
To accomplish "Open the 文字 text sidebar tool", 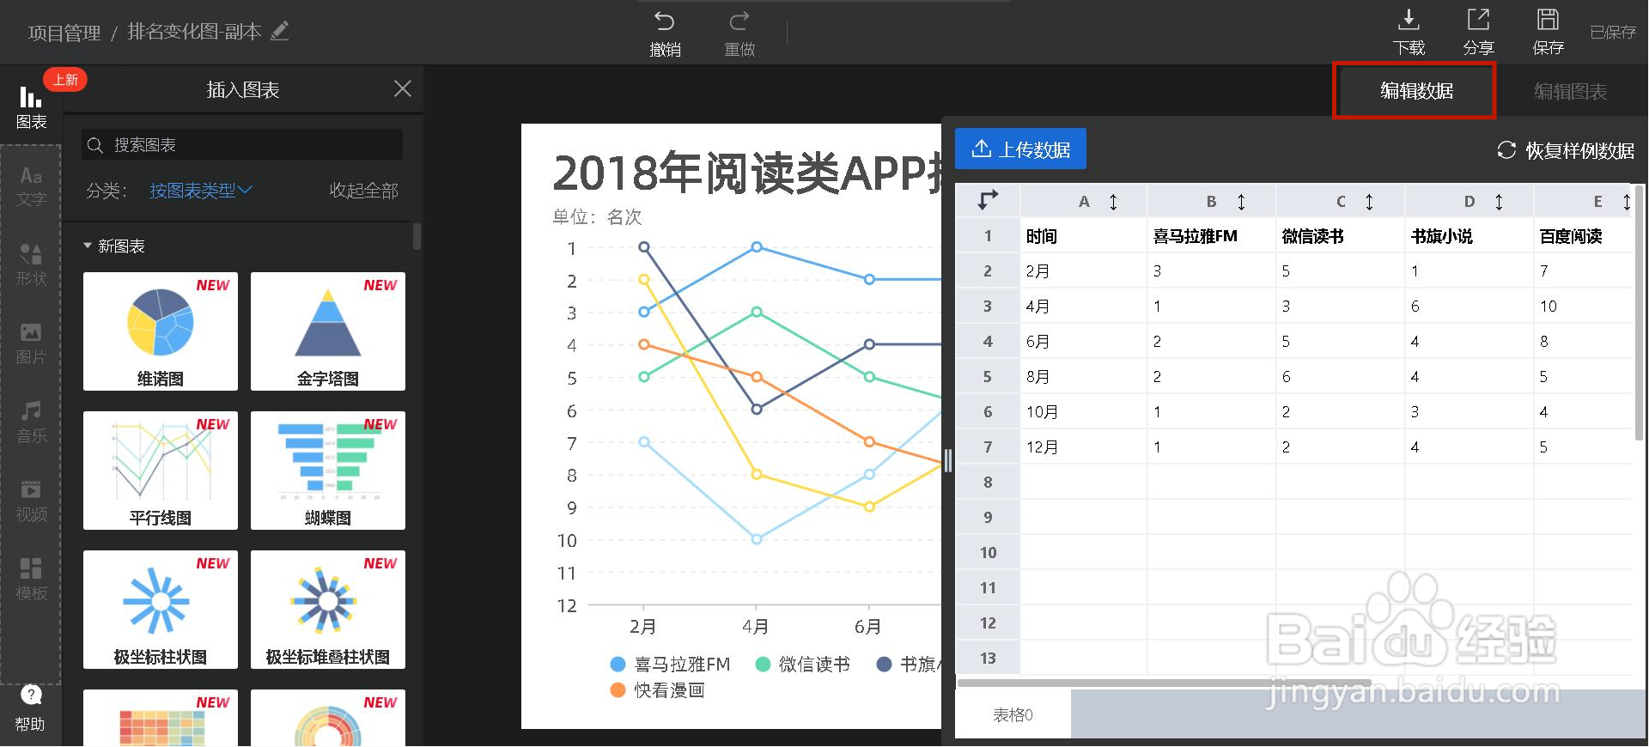I will (x=31, y=186).
